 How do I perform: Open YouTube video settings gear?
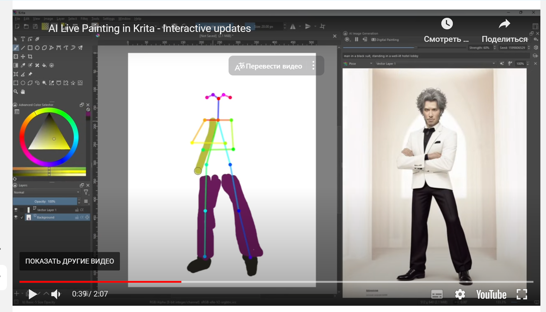pos(460,294)
